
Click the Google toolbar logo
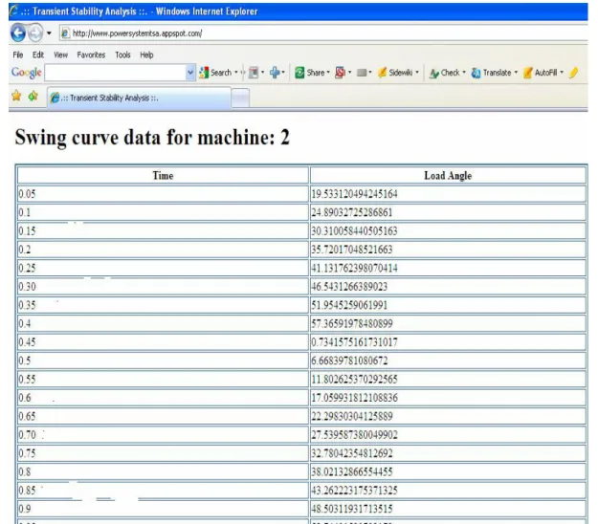[27, 73]
